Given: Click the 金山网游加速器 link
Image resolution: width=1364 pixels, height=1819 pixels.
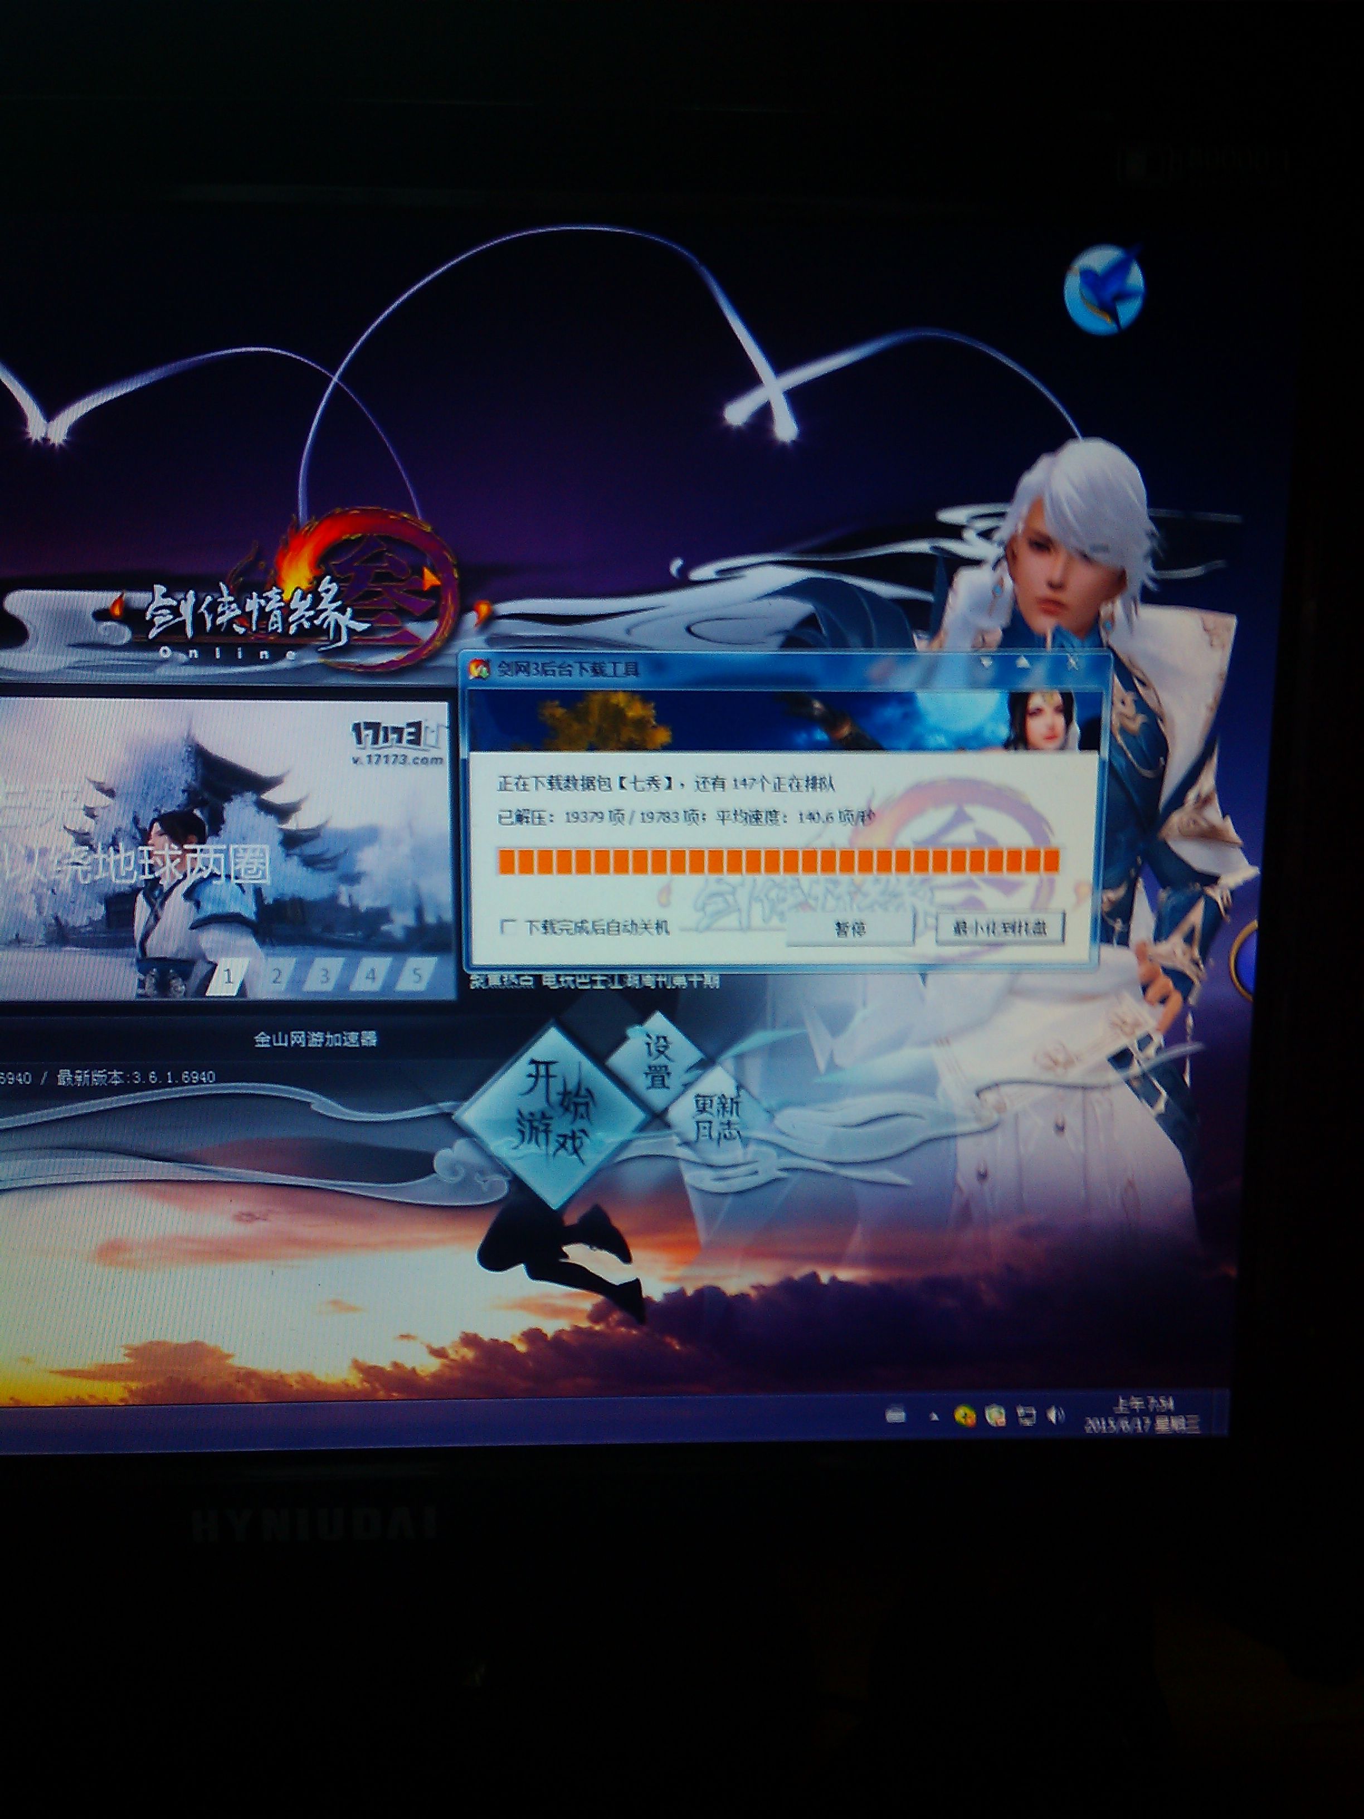Looking at the screenshot, I should pyautogui.click(x=315, y=1039).
